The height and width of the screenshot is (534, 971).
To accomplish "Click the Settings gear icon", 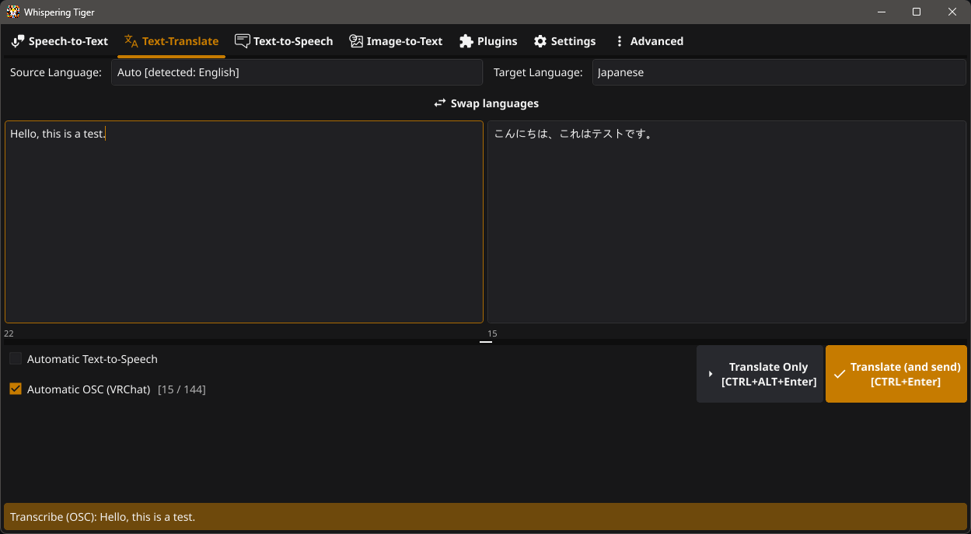I will tap(540, 41).
